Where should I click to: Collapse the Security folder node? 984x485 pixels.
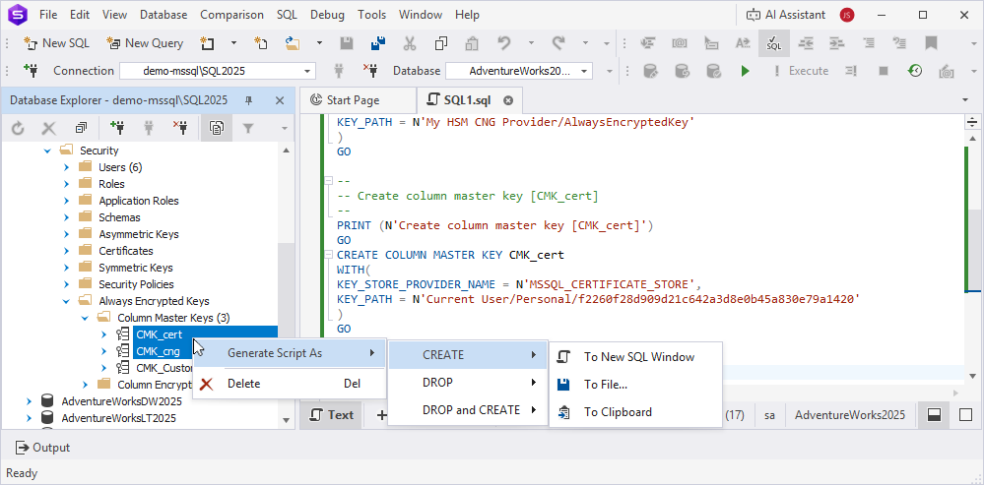pyautogui.click(x=47, y=151)
